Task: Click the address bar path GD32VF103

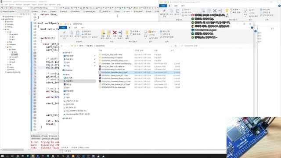Action: 100,46
